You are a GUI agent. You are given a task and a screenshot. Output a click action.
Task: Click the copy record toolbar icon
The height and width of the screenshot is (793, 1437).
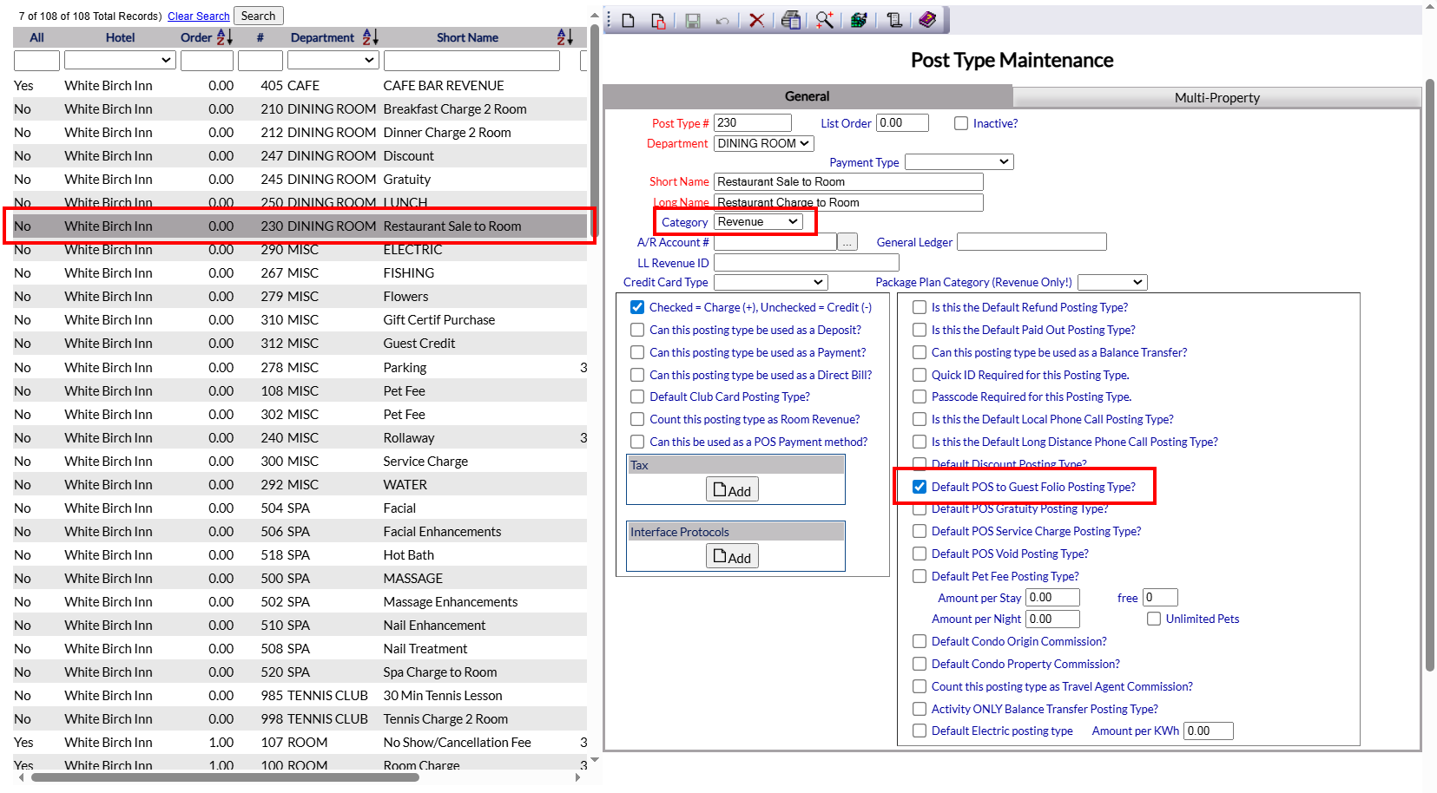point(658,20)
